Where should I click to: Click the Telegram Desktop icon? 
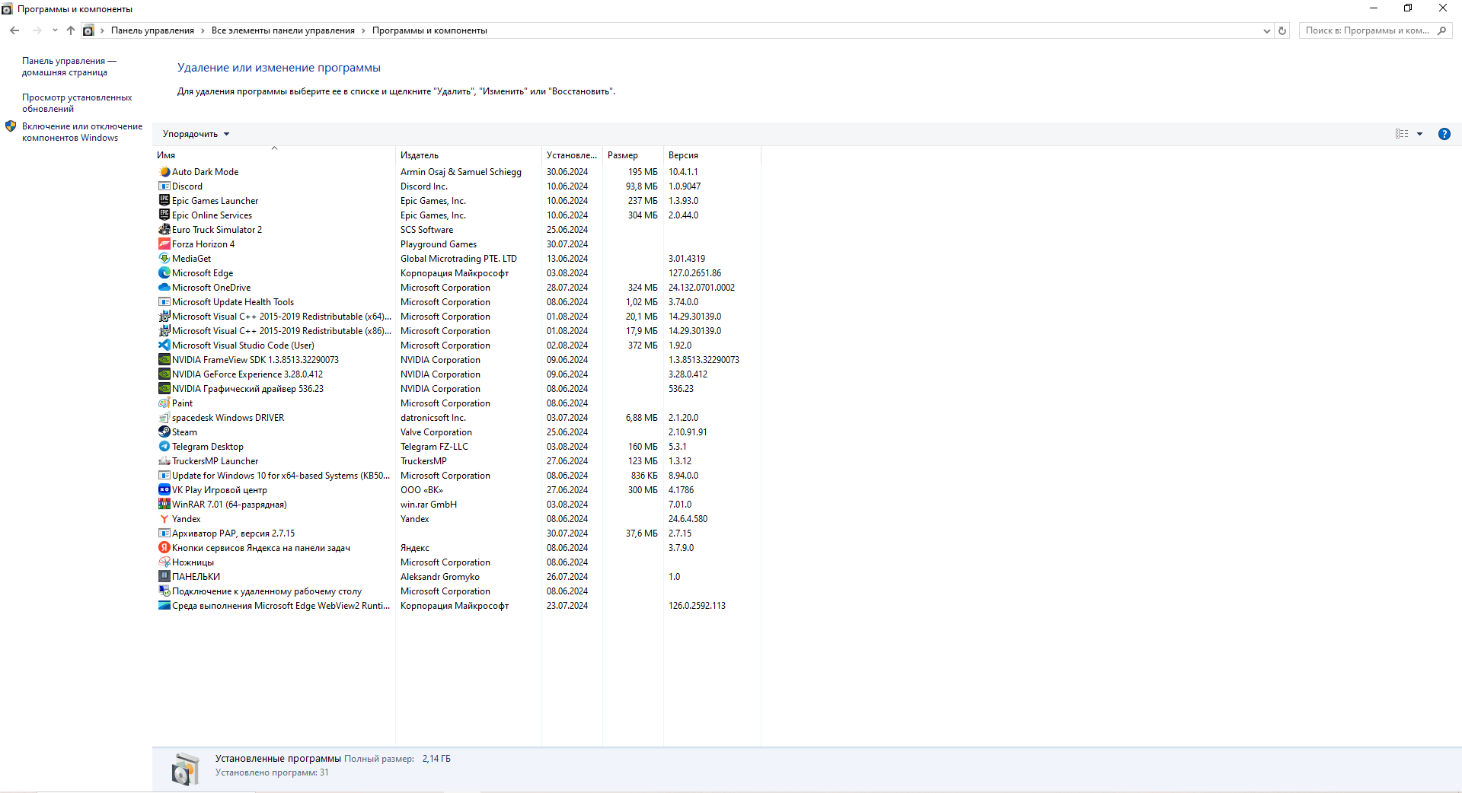pos(164,447)
